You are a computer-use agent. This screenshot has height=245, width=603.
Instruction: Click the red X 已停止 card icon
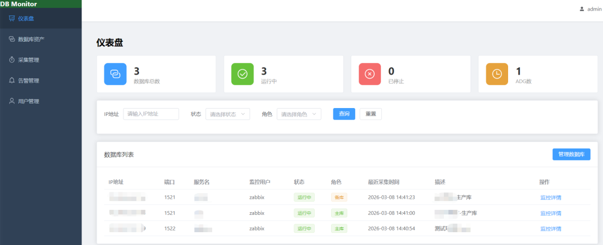370,74
